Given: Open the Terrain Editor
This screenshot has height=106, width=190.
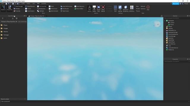Looking at the screenshot, I should click(79, 9).
